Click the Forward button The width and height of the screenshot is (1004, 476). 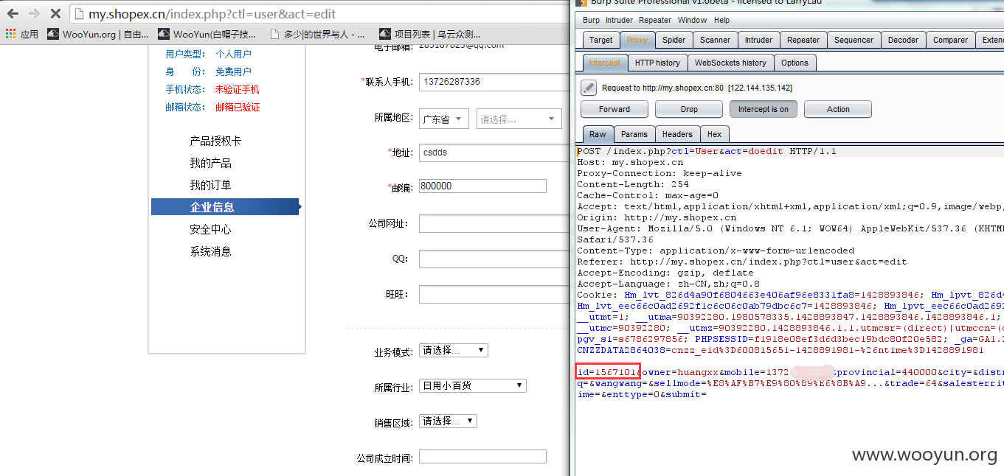pos(614,109)
